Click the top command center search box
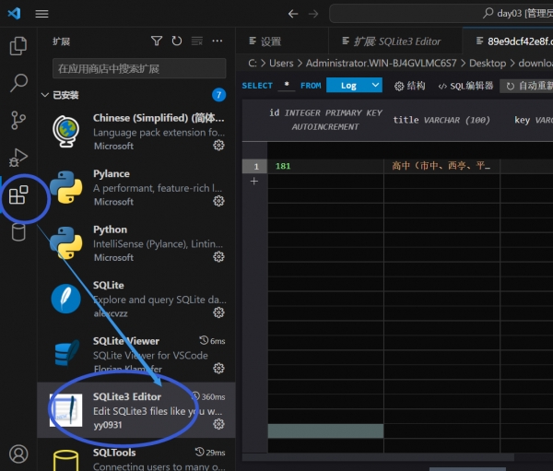 tap(441, 14)
